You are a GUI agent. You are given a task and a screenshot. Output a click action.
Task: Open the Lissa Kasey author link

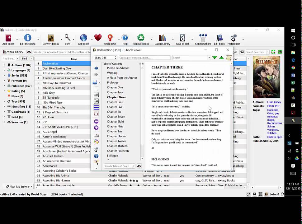[274, 102]
